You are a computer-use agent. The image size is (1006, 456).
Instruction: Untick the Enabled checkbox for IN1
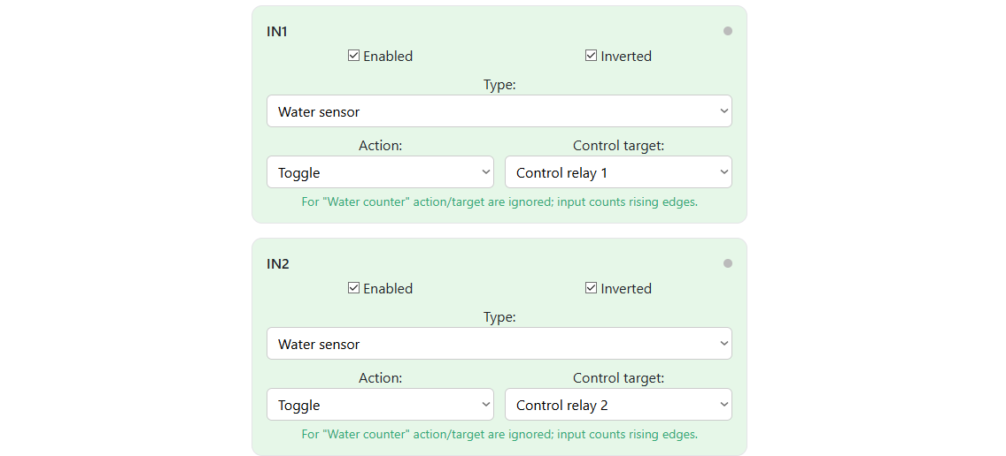click(353, 56)
